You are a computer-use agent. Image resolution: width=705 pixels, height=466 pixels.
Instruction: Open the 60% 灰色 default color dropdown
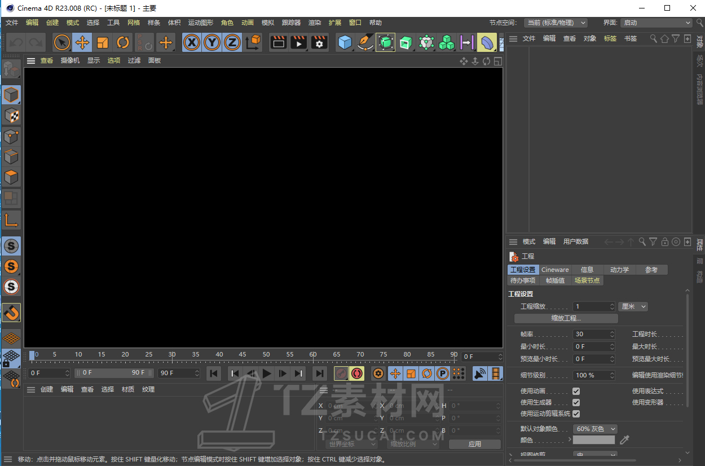tap(595, 429)
